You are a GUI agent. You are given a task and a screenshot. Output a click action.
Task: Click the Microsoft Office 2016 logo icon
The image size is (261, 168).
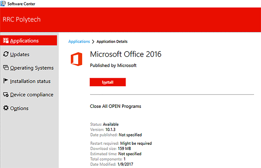pyautogui.click(x=77, y=59)
